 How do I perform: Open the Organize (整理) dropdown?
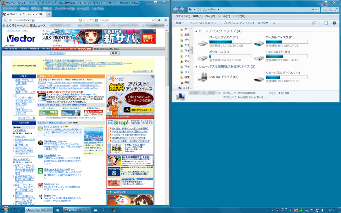[x=180, y=23]
